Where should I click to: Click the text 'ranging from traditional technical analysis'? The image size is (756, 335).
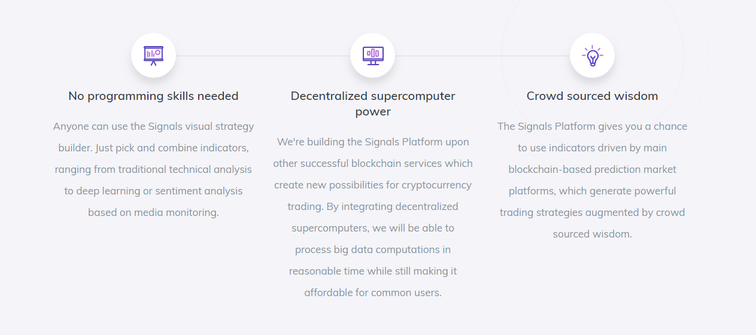(x=153, y=169)
